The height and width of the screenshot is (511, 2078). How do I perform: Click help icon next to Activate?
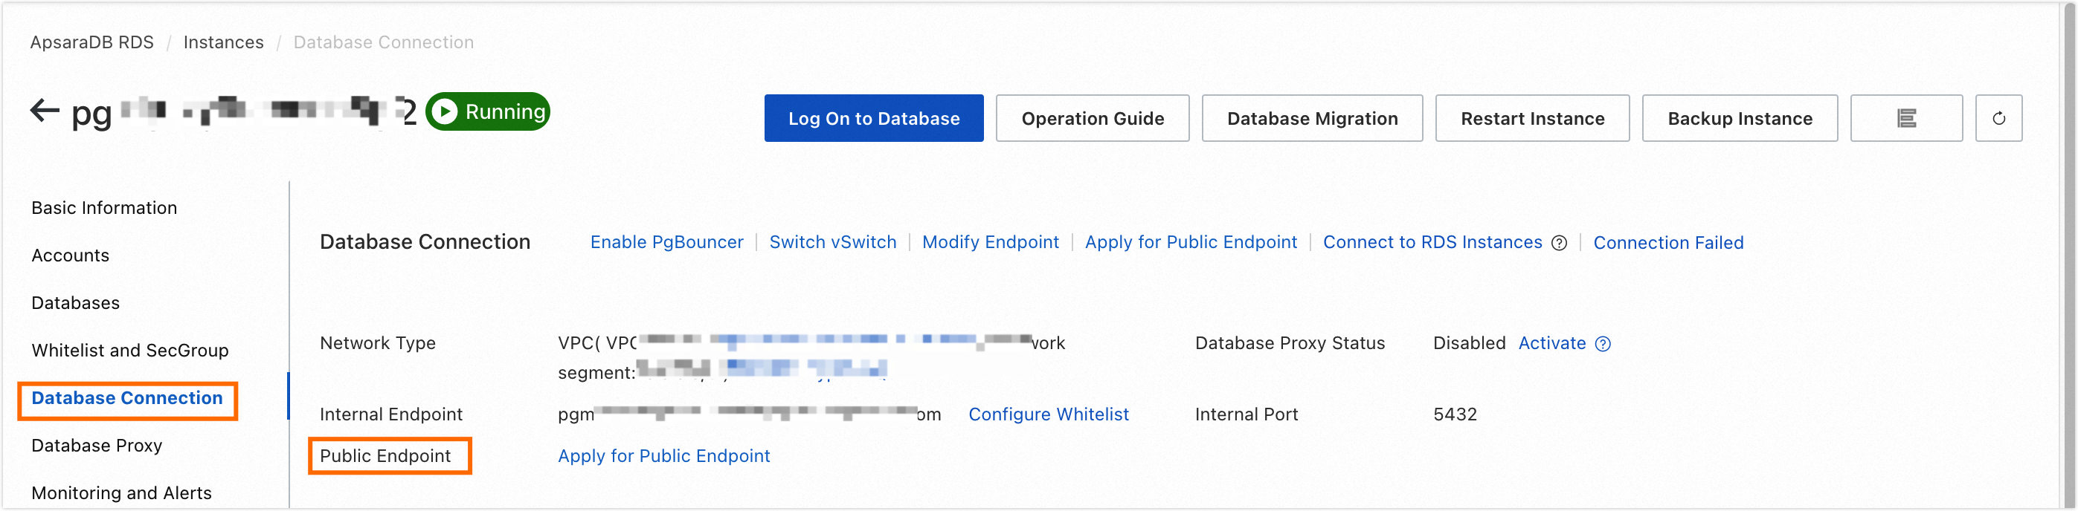click(1603, 344)
